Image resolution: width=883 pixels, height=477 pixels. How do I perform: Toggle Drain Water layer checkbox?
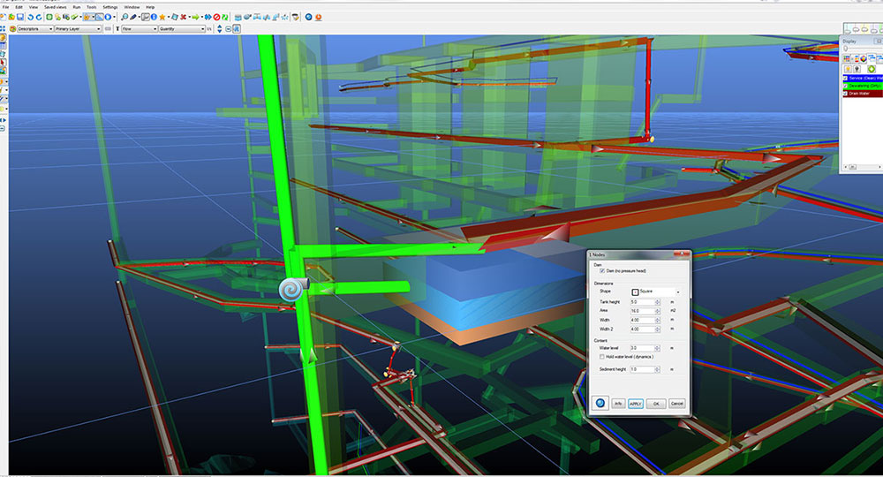(x=845, y=93)
